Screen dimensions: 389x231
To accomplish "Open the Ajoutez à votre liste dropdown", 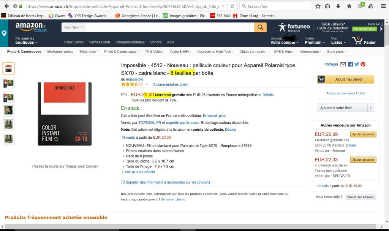I will click(x=345, y=108).
